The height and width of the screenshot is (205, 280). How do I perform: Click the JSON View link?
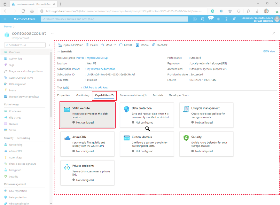(269, 51)
